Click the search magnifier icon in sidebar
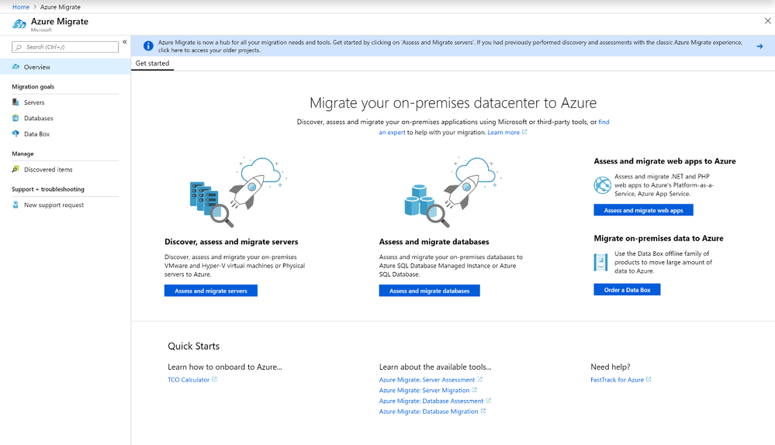 pos(19,47)
